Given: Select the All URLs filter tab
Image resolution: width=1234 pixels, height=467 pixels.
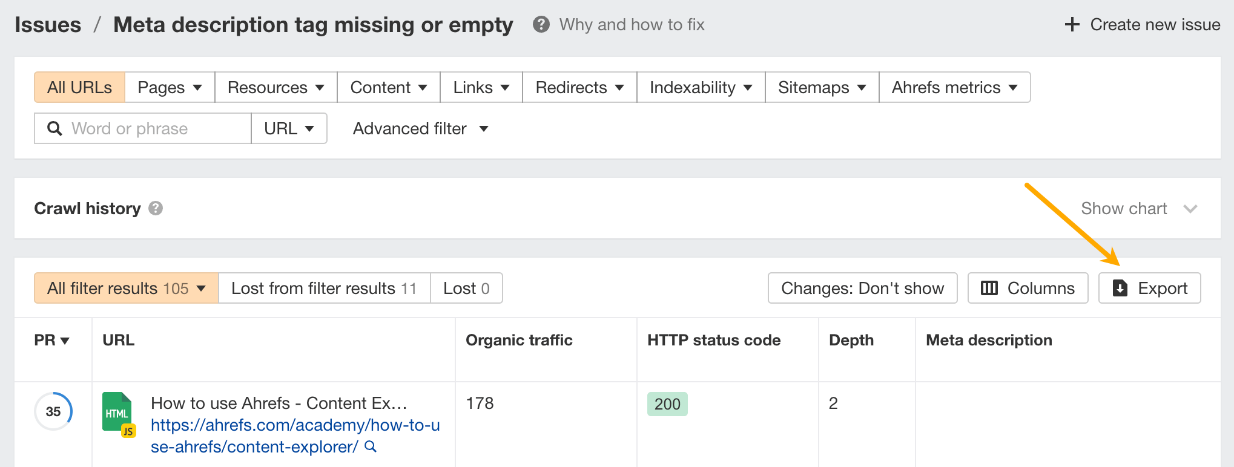Looking at the screenshot, I should (x=79, y=88).
